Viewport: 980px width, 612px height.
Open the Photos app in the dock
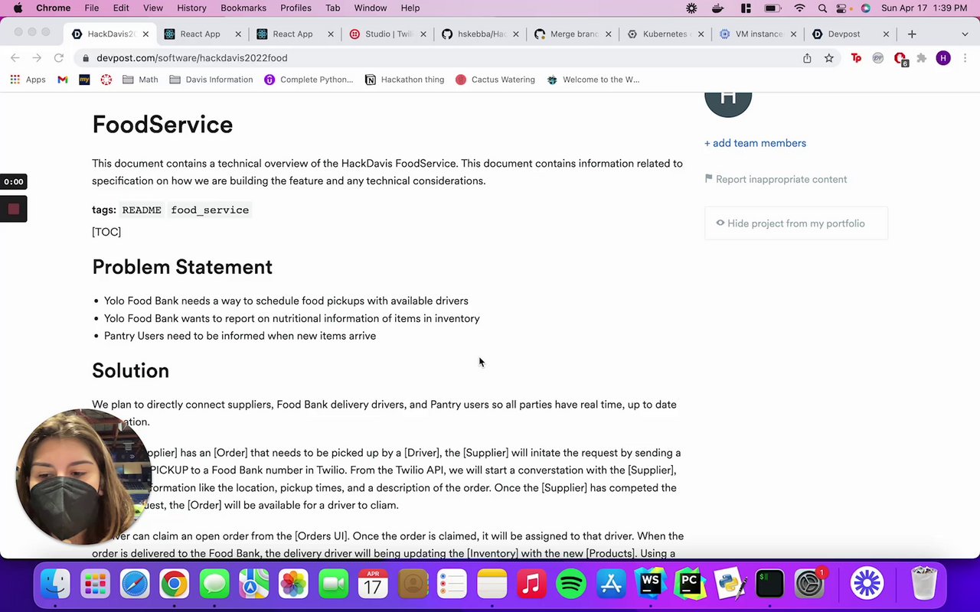pyautogui.click(x=293, y=584)
